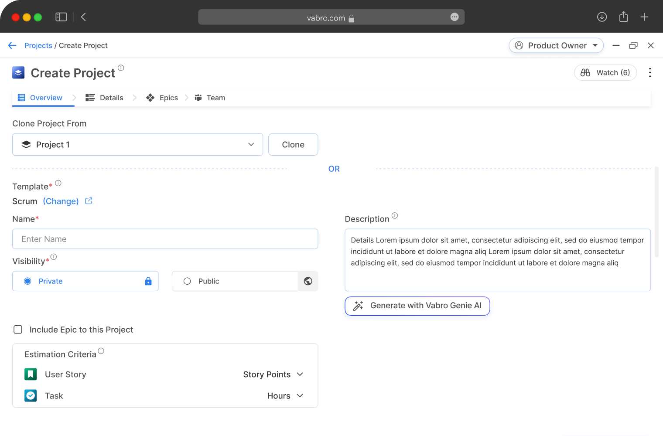
Task: Click the browser sidebar toggle icon
Action: (x=61, y=17)
